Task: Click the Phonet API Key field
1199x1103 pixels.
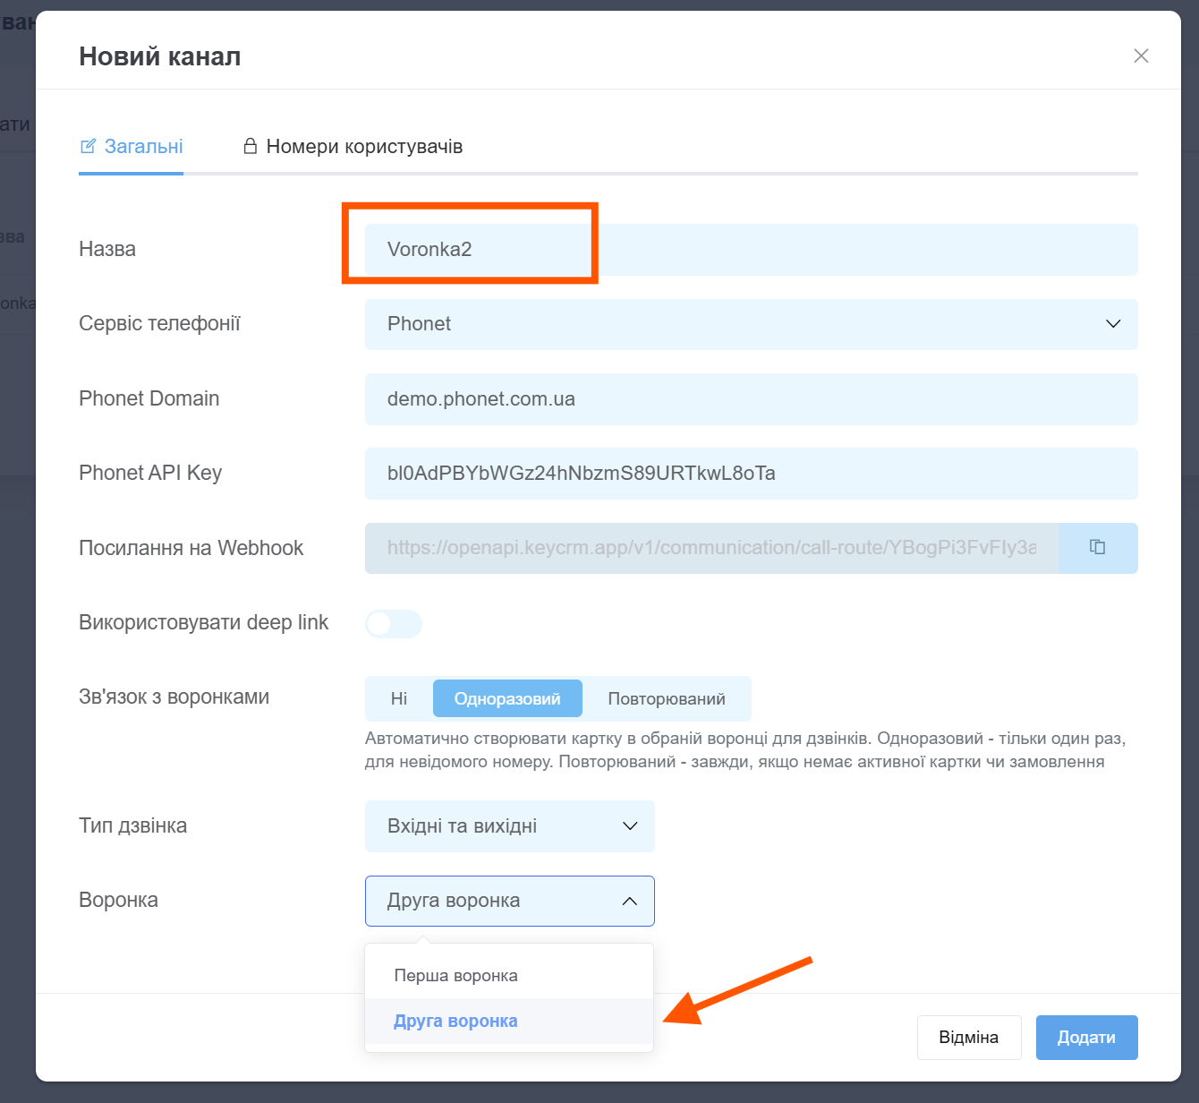Action: pyautogui.click(x=750, y=474)
